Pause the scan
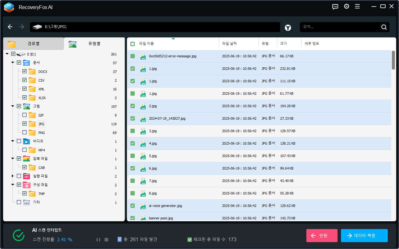Image resolution: width=399 pixels, height=249 pixels. coord(98,240)
